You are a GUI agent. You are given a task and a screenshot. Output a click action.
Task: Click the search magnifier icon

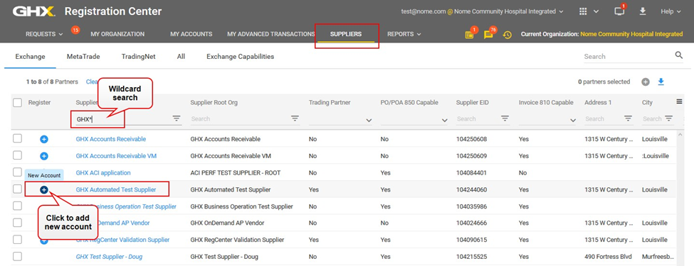click(x=679, y=55)
